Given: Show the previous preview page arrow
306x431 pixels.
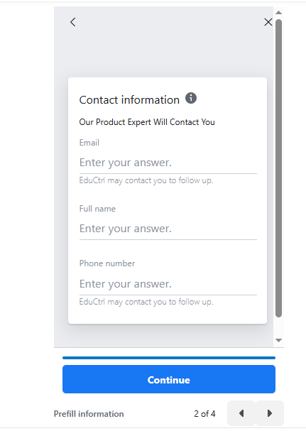Looking at the screenshot, I should [241, 413].
